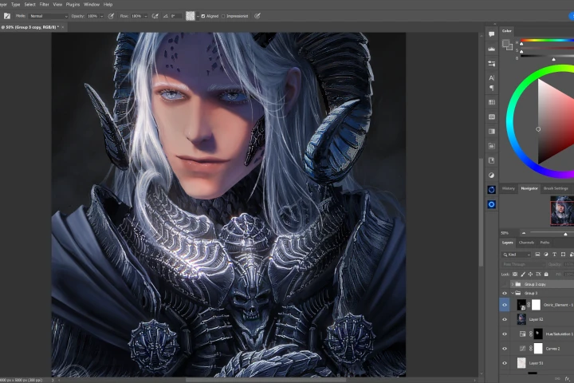Click the Navigator 50% zoom field
The height and width of the screenshot is (383, 574).
509,233
